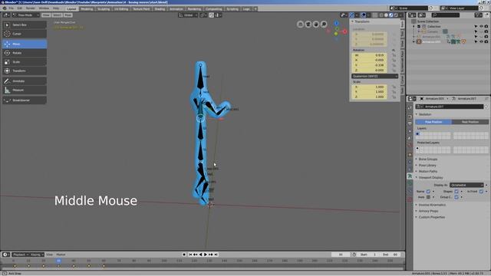
Task: Click the blue Z axis on navigation gizmo
Action: [x=336, y=23]
